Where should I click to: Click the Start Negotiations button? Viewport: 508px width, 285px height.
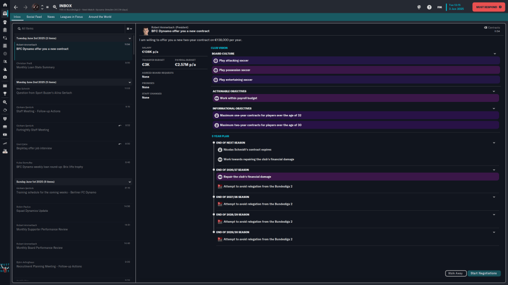484,273
